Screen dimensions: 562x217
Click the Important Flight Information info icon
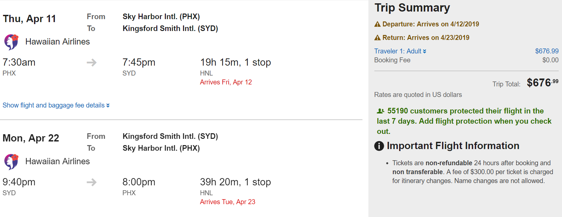point(379,146)
